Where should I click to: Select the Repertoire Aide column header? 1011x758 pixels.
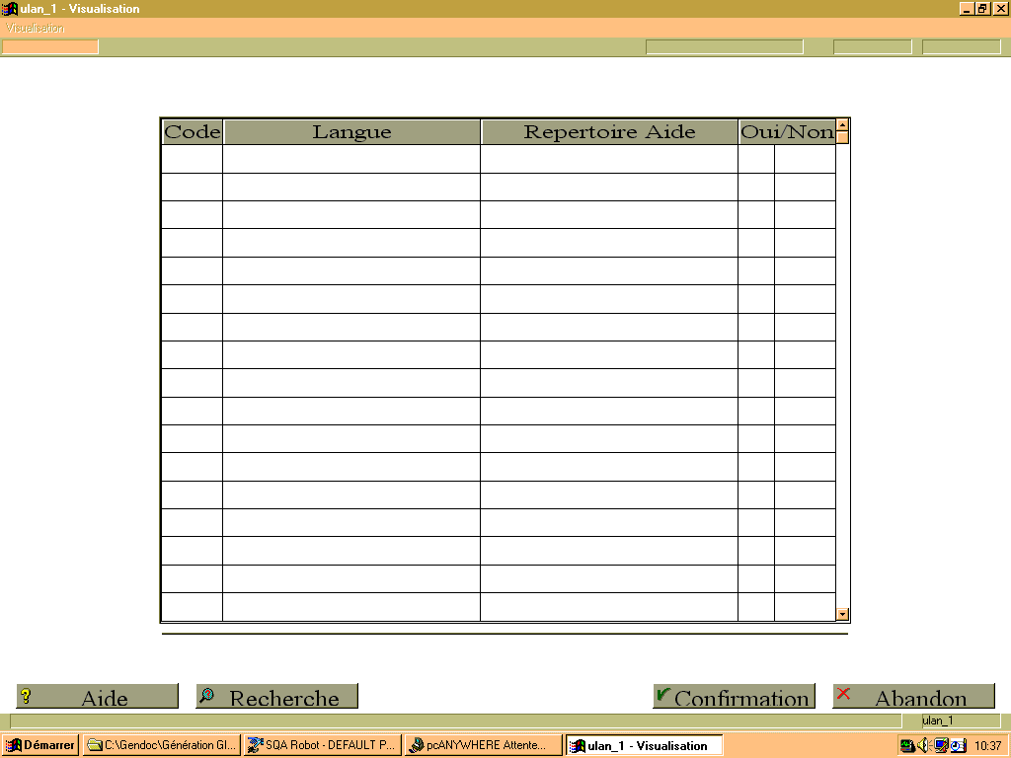tap(609, 131)
